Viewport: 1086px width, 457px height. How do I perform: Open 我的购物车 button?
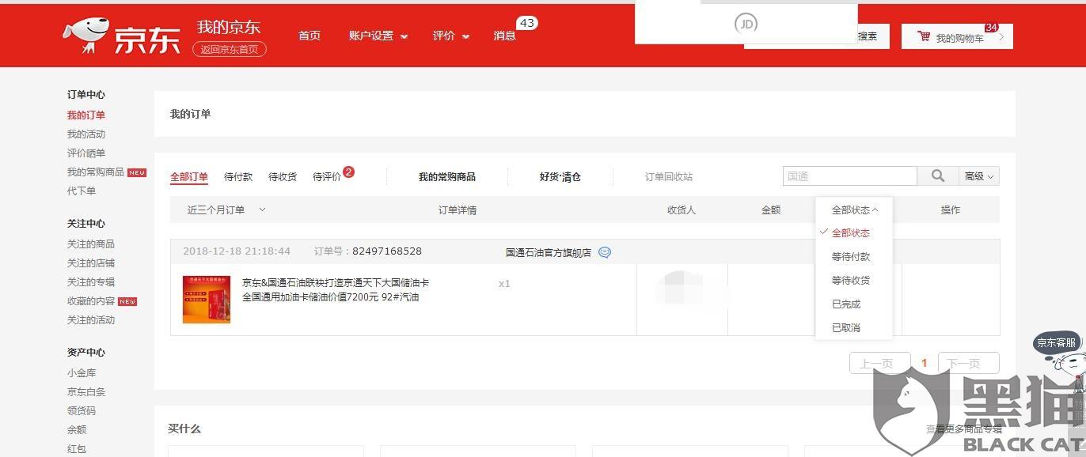(x=957, y=36)
